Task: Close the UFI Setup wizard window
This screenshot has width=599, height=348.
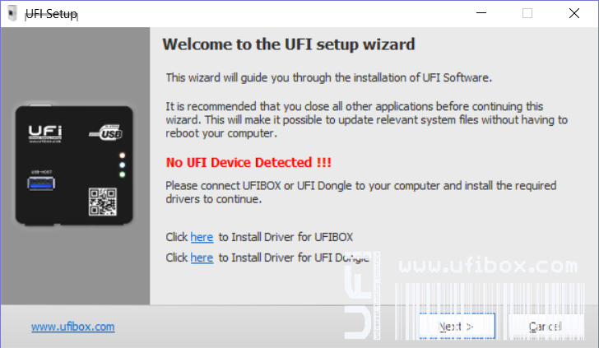Action: pyautogui.click(x=573, y=13)
